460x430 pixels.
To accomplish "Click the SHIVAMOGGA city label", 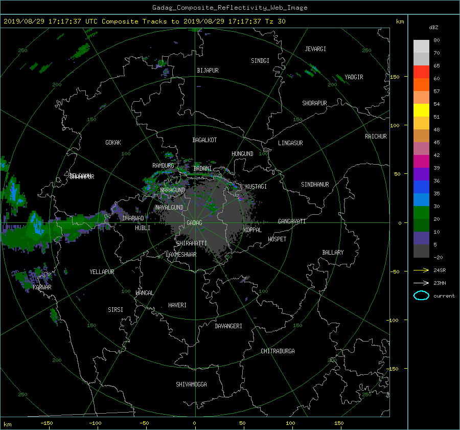I will [x=191, y=384].
